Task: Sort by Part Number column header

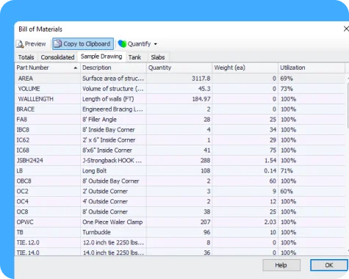Action: coord(48,68)
